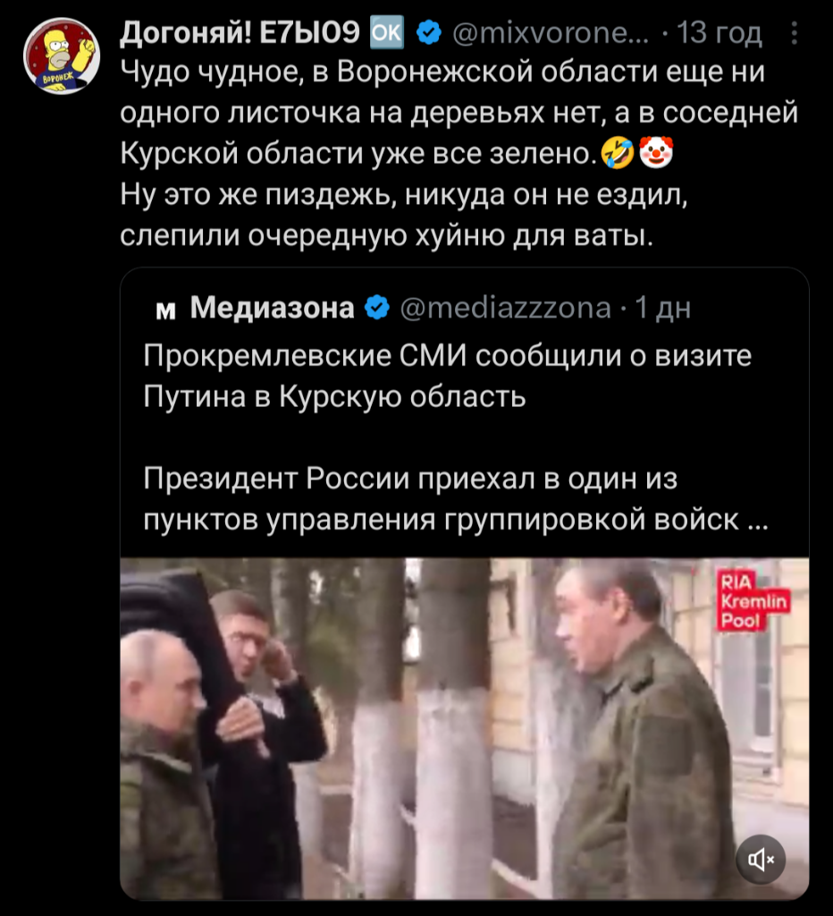
Task: Tap the Медиазона verified checkmark badge
Action: coord(376,308)
